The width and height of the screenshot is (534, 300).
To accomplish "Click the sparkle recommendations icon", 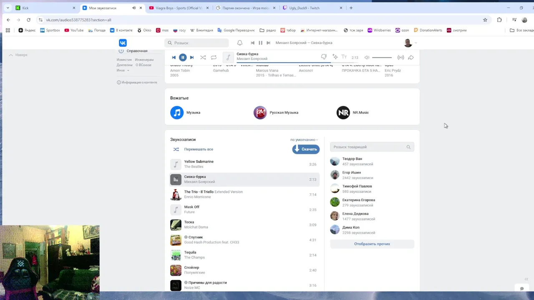I will pos(335,57).
